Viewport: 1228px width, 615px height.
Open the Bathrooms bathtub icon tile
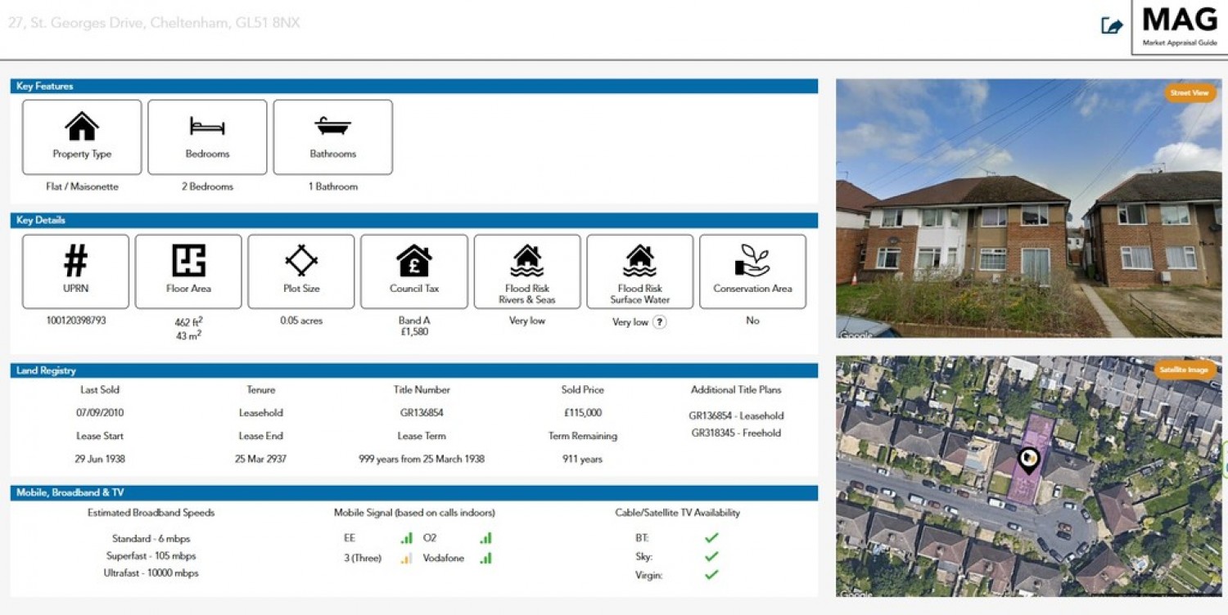tap(333, 137)
